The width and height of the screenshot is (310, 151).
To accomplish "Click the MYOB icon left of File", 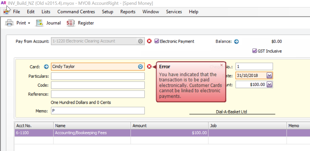I will pos(6,12).
